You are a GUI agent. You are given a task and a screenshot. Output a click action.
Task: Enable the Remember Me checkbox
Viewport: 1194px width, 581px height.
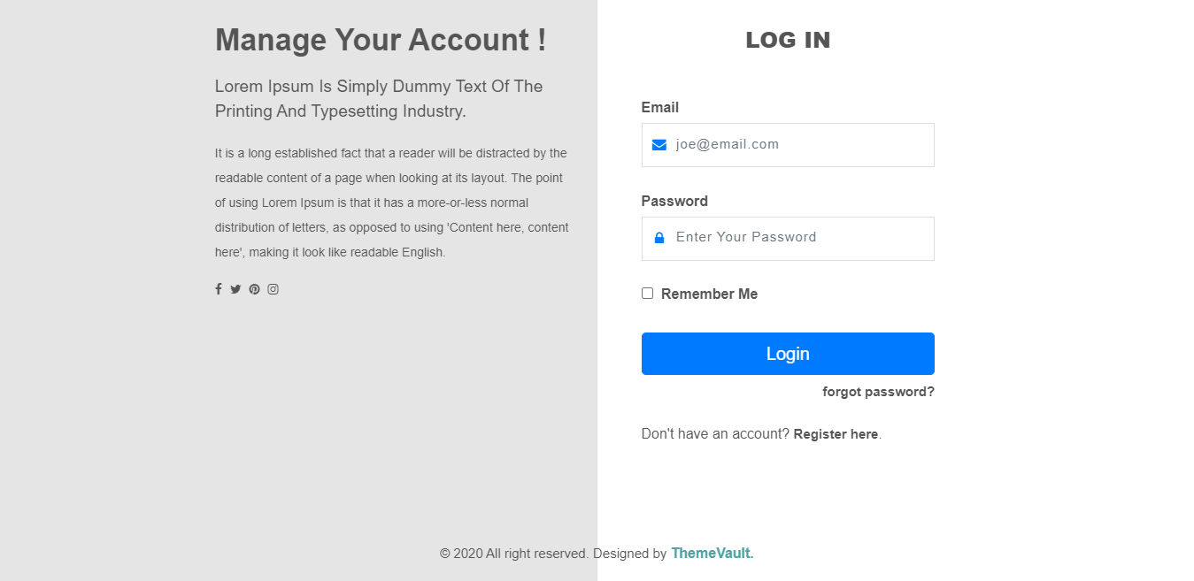point(648,294)
